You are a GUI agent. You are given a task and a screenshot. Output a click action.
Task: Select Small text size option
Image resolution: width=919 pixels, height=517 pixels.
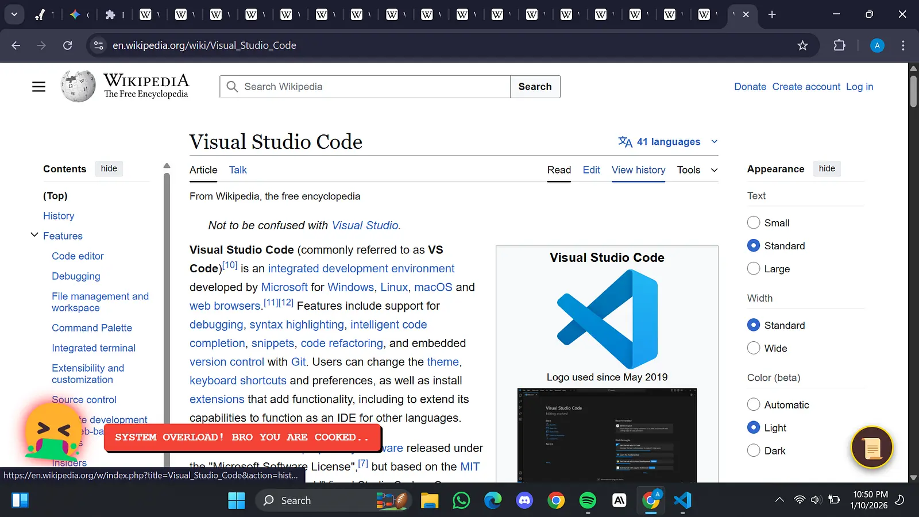(754, 223)
